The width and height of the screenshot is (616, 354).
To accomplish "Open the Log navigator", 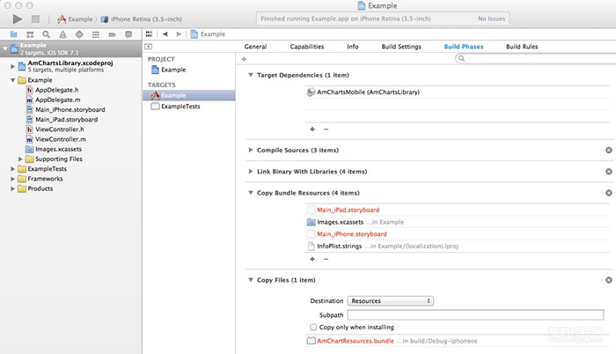I will [128, 34].
